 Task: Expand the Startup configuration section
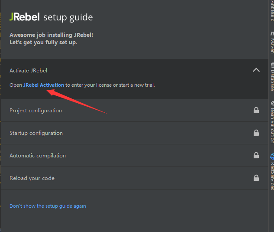pyautogui.click(x=135, y=133)
